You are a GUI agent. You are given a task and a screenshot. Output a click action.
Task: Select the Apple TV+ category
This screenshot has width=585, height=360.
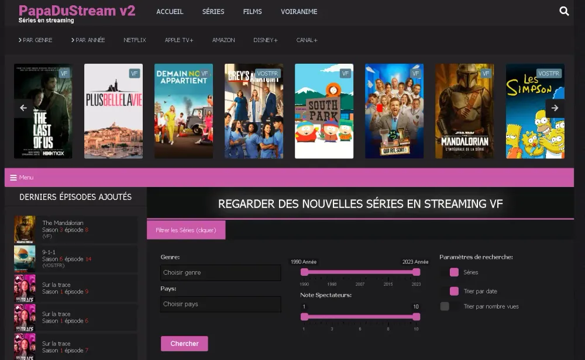(x=179, y=40)
